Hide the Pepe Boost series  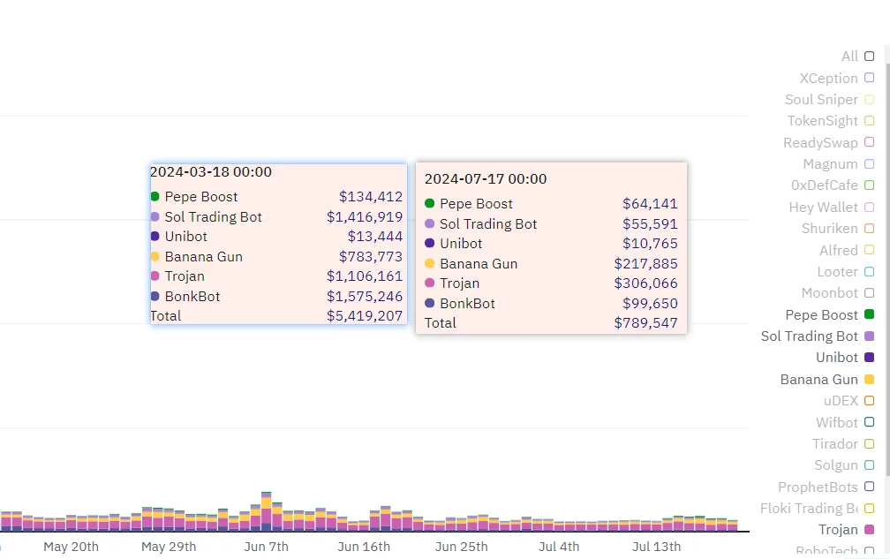(x=869, y=313)
